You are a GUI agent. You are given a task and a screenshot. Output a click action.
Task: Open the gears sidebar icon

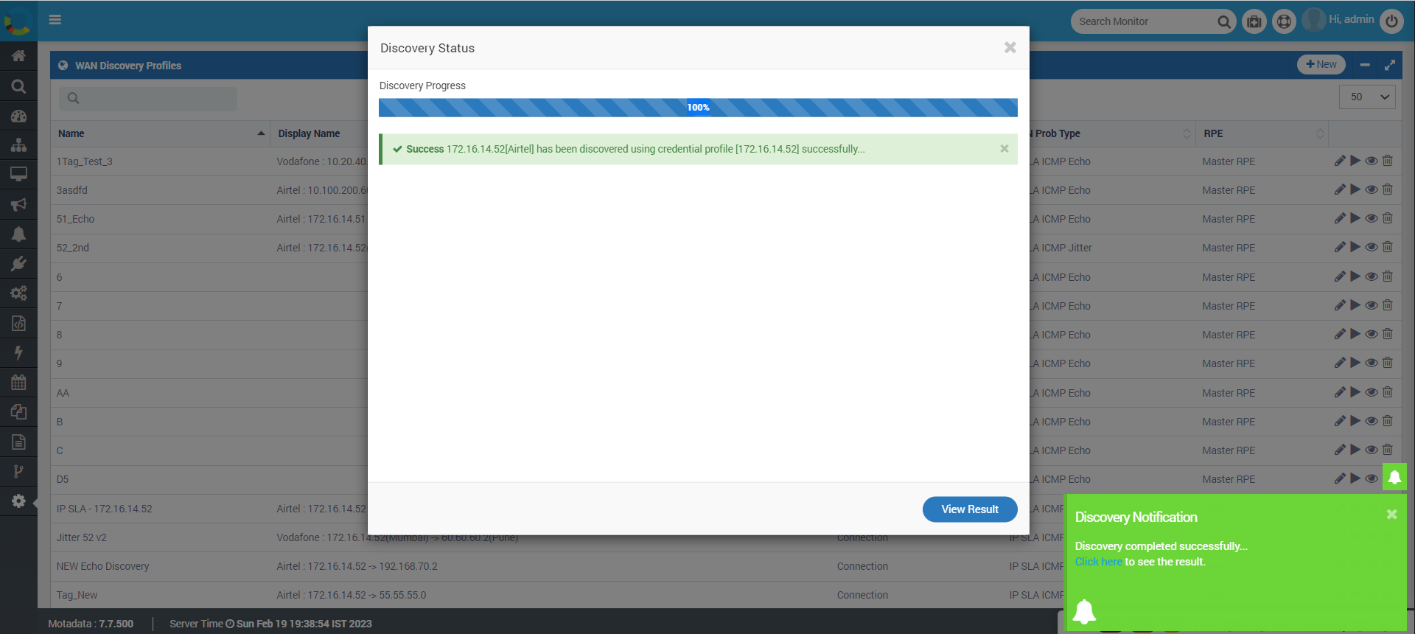pos(18,293)
